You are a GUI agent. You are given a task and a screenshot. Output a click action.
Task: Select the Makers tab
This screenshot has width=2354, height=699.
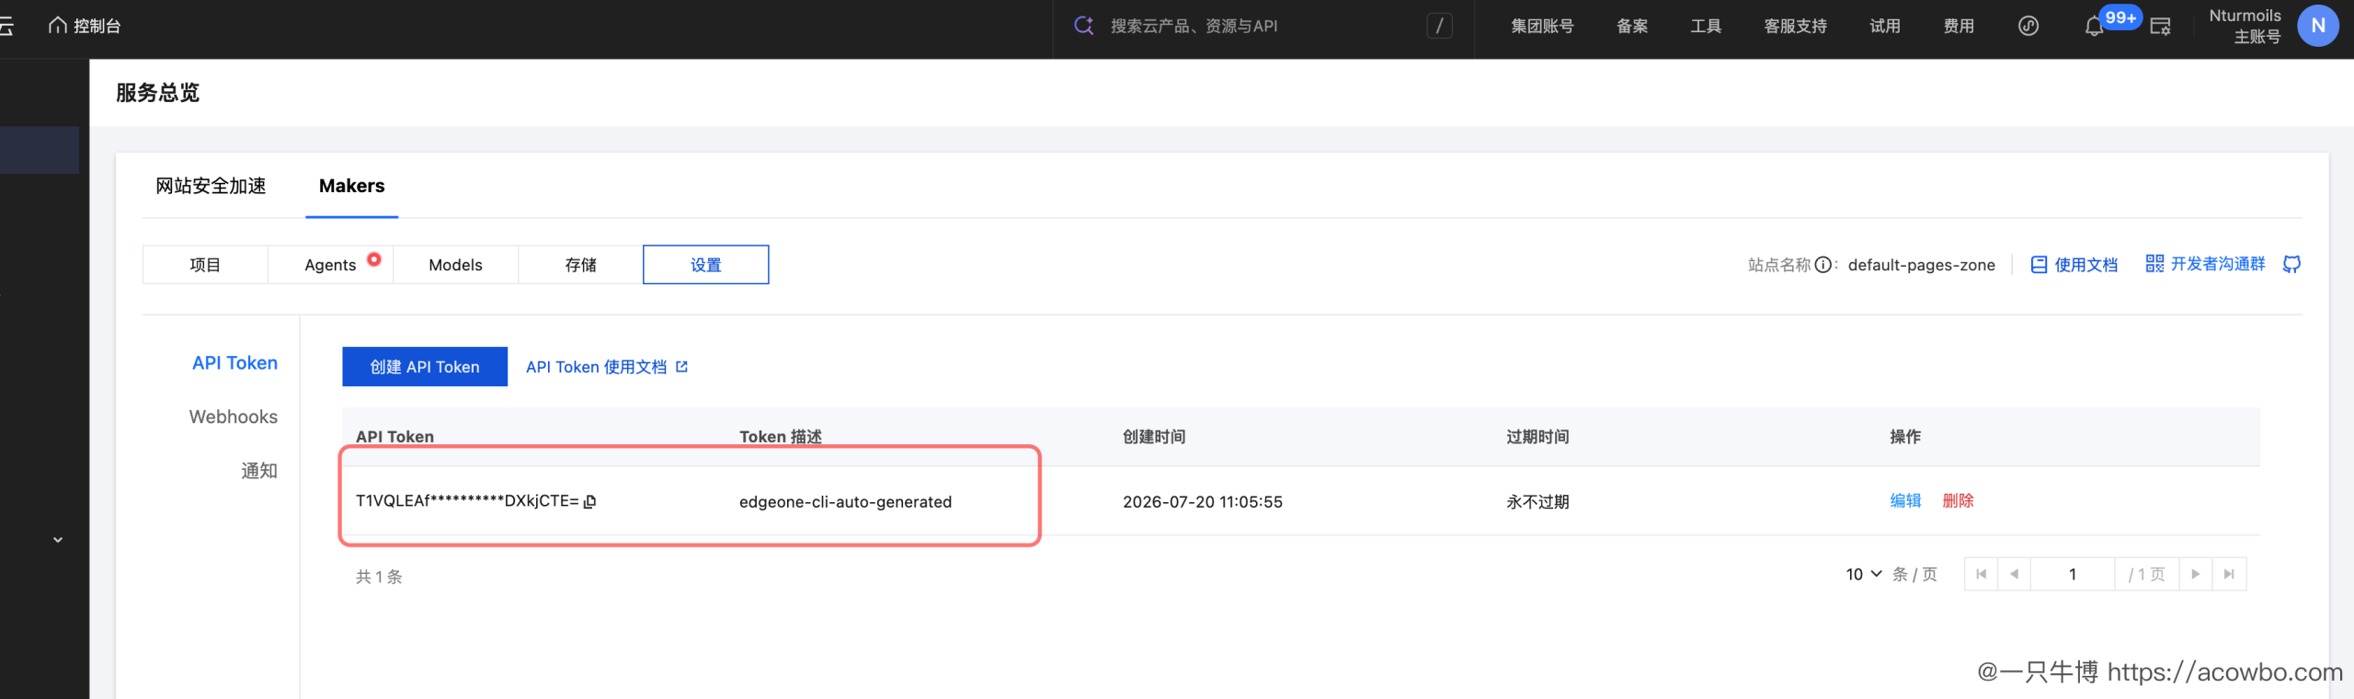click(352, 186)
